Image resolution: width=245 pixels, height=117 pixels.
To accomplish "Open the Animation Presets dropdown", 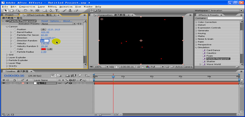I will (58, 24).
